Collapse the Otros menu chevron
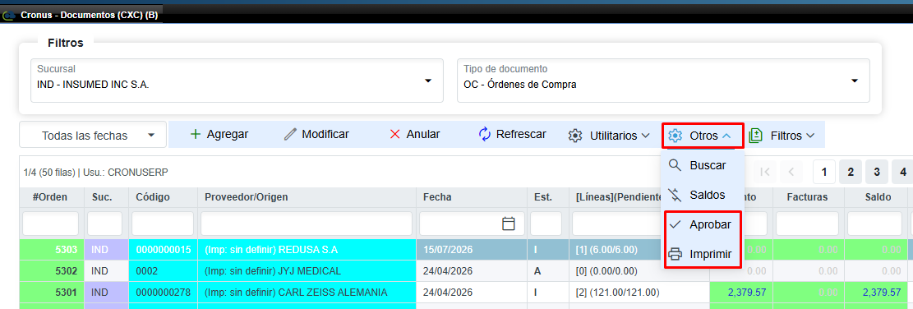 point(726,136)
